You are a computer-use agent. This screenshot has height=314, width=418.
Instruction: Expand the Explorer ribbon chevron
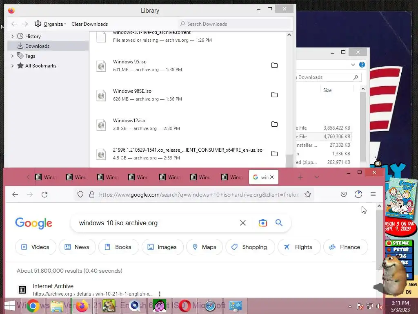tap(353, 65)
